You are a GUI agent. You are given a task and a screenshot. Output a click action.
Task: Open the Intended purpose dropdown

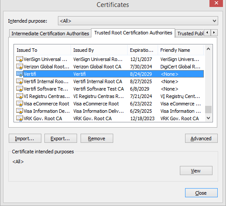click(138, 21)
